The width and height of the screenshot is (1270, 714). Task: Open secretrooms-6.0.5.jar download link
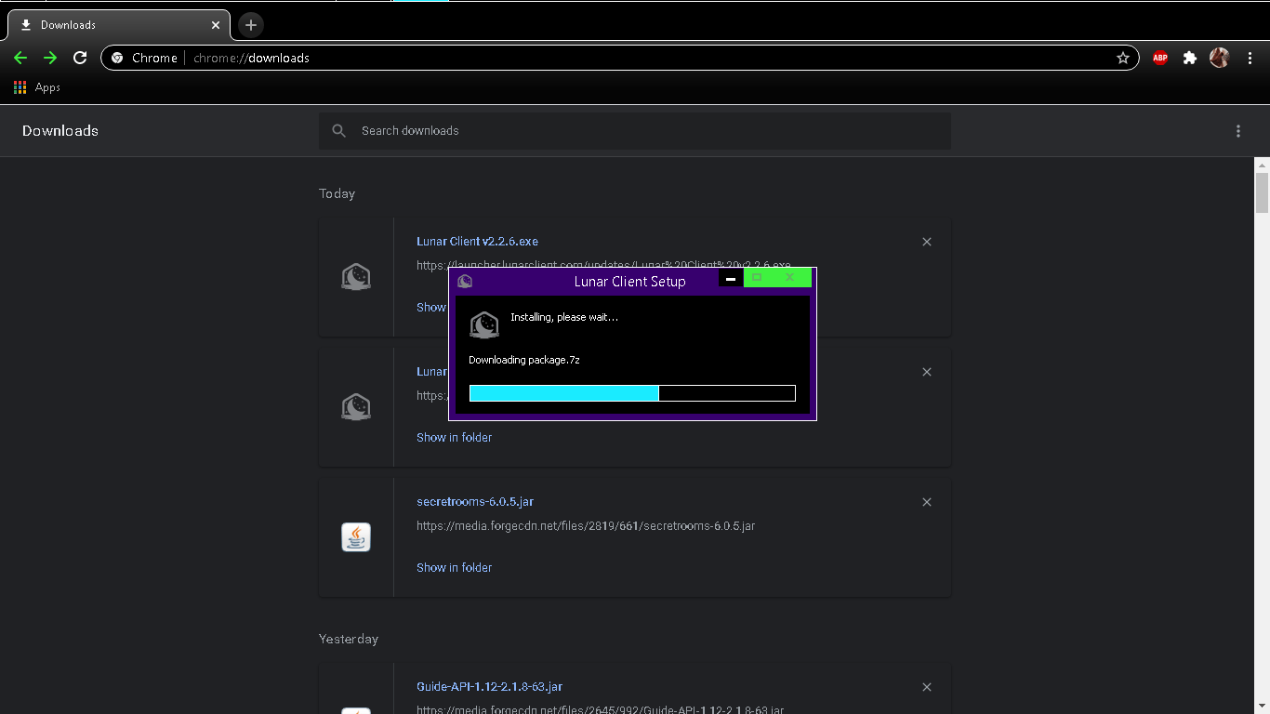pyautogui.click(x=474, y=502)
